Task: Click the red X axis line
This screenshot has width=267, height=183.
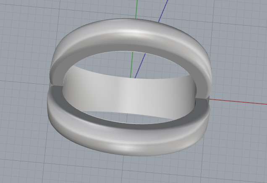Action: 238,102
